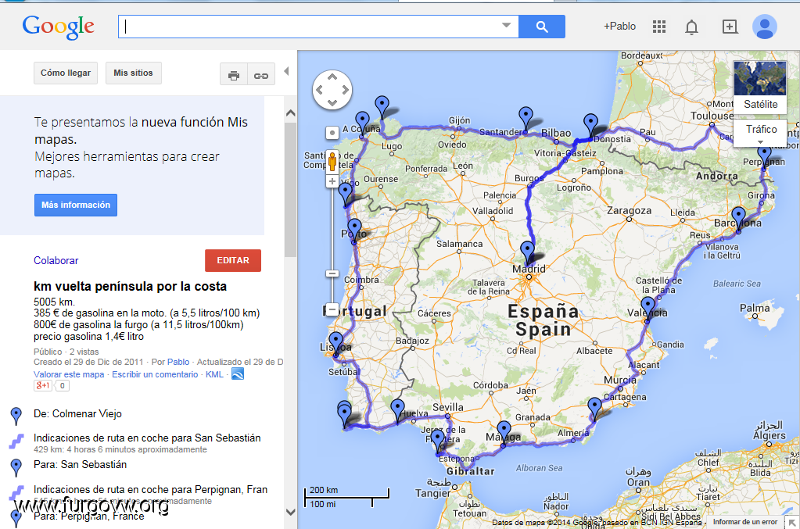The width and height of the screenshot is (800, 529).
Task: Click the side panel scrollbar thumb
Action: pos(290,190)
